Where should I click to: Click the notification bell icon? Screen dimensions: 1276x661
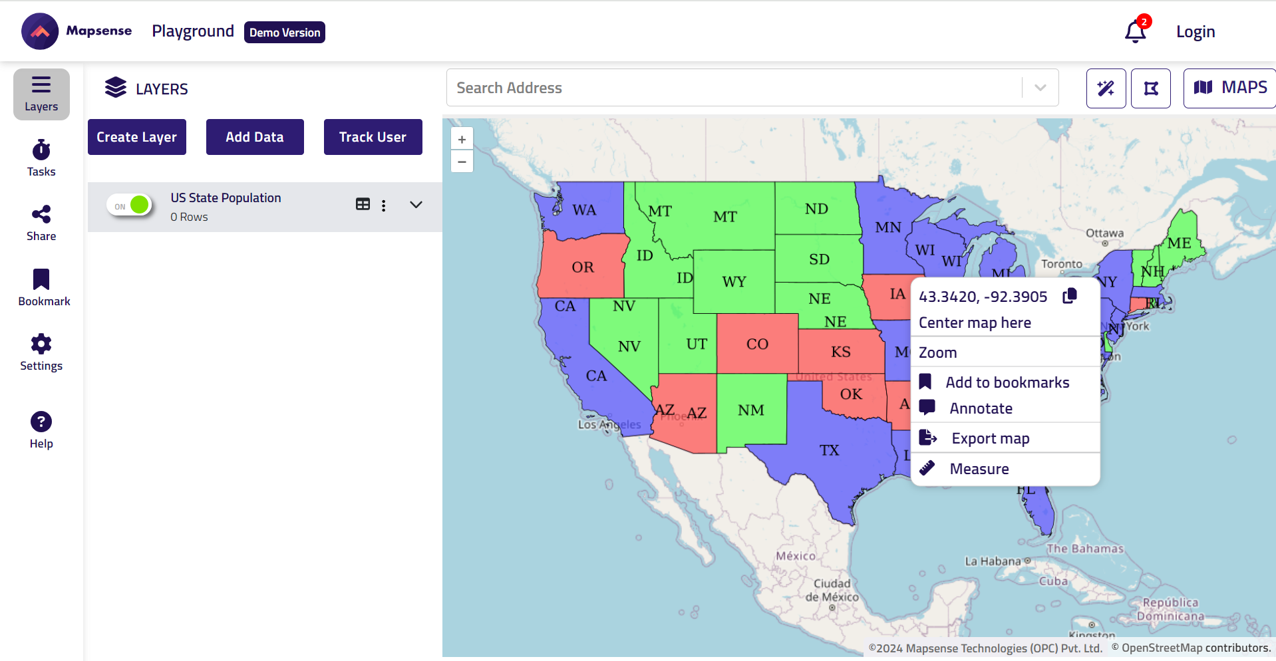pos(1136,31)
